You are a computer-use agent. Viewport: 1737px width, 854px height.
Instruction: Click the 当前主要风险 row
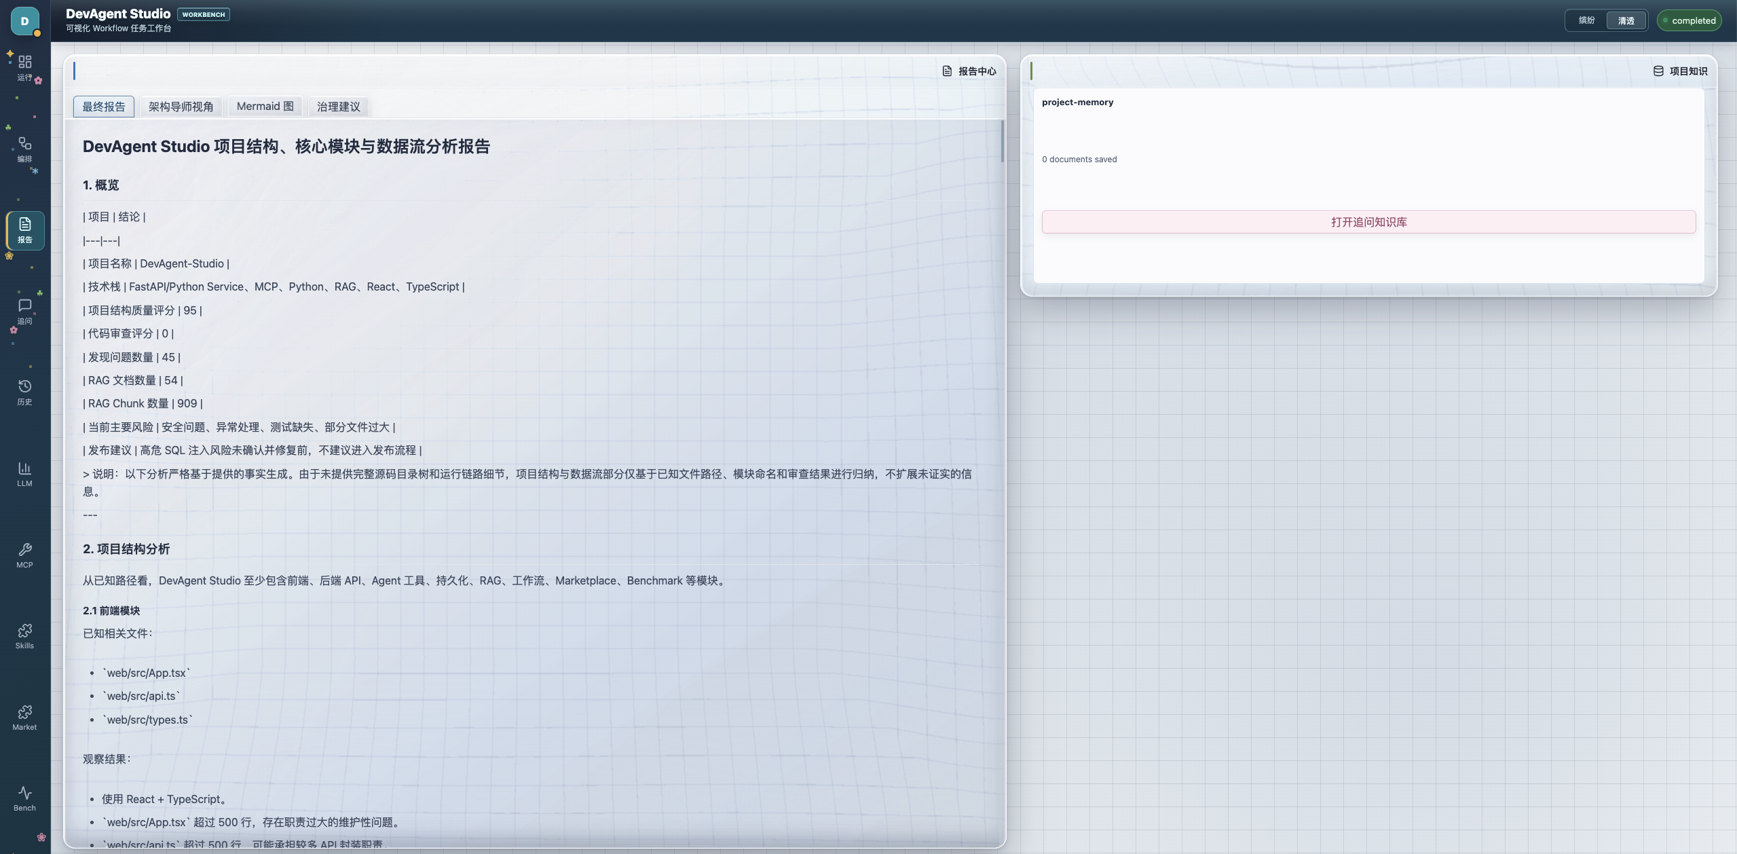[239, 428]
